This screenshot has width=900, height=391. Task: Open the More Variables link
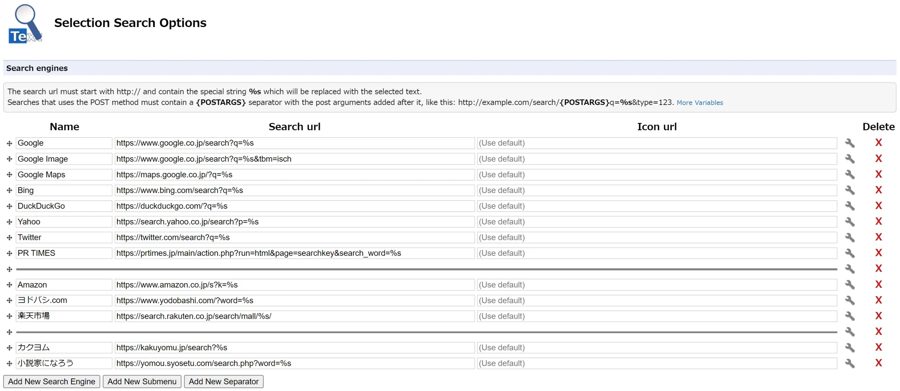point(700,103)
